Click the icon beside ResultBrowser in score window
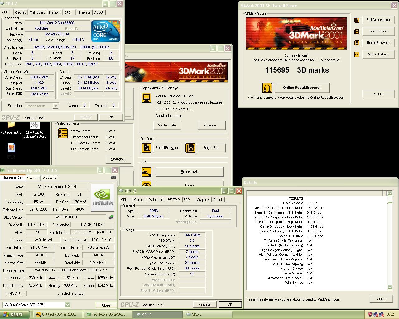The width and height of the screenshot is (399, 319). 357,43
